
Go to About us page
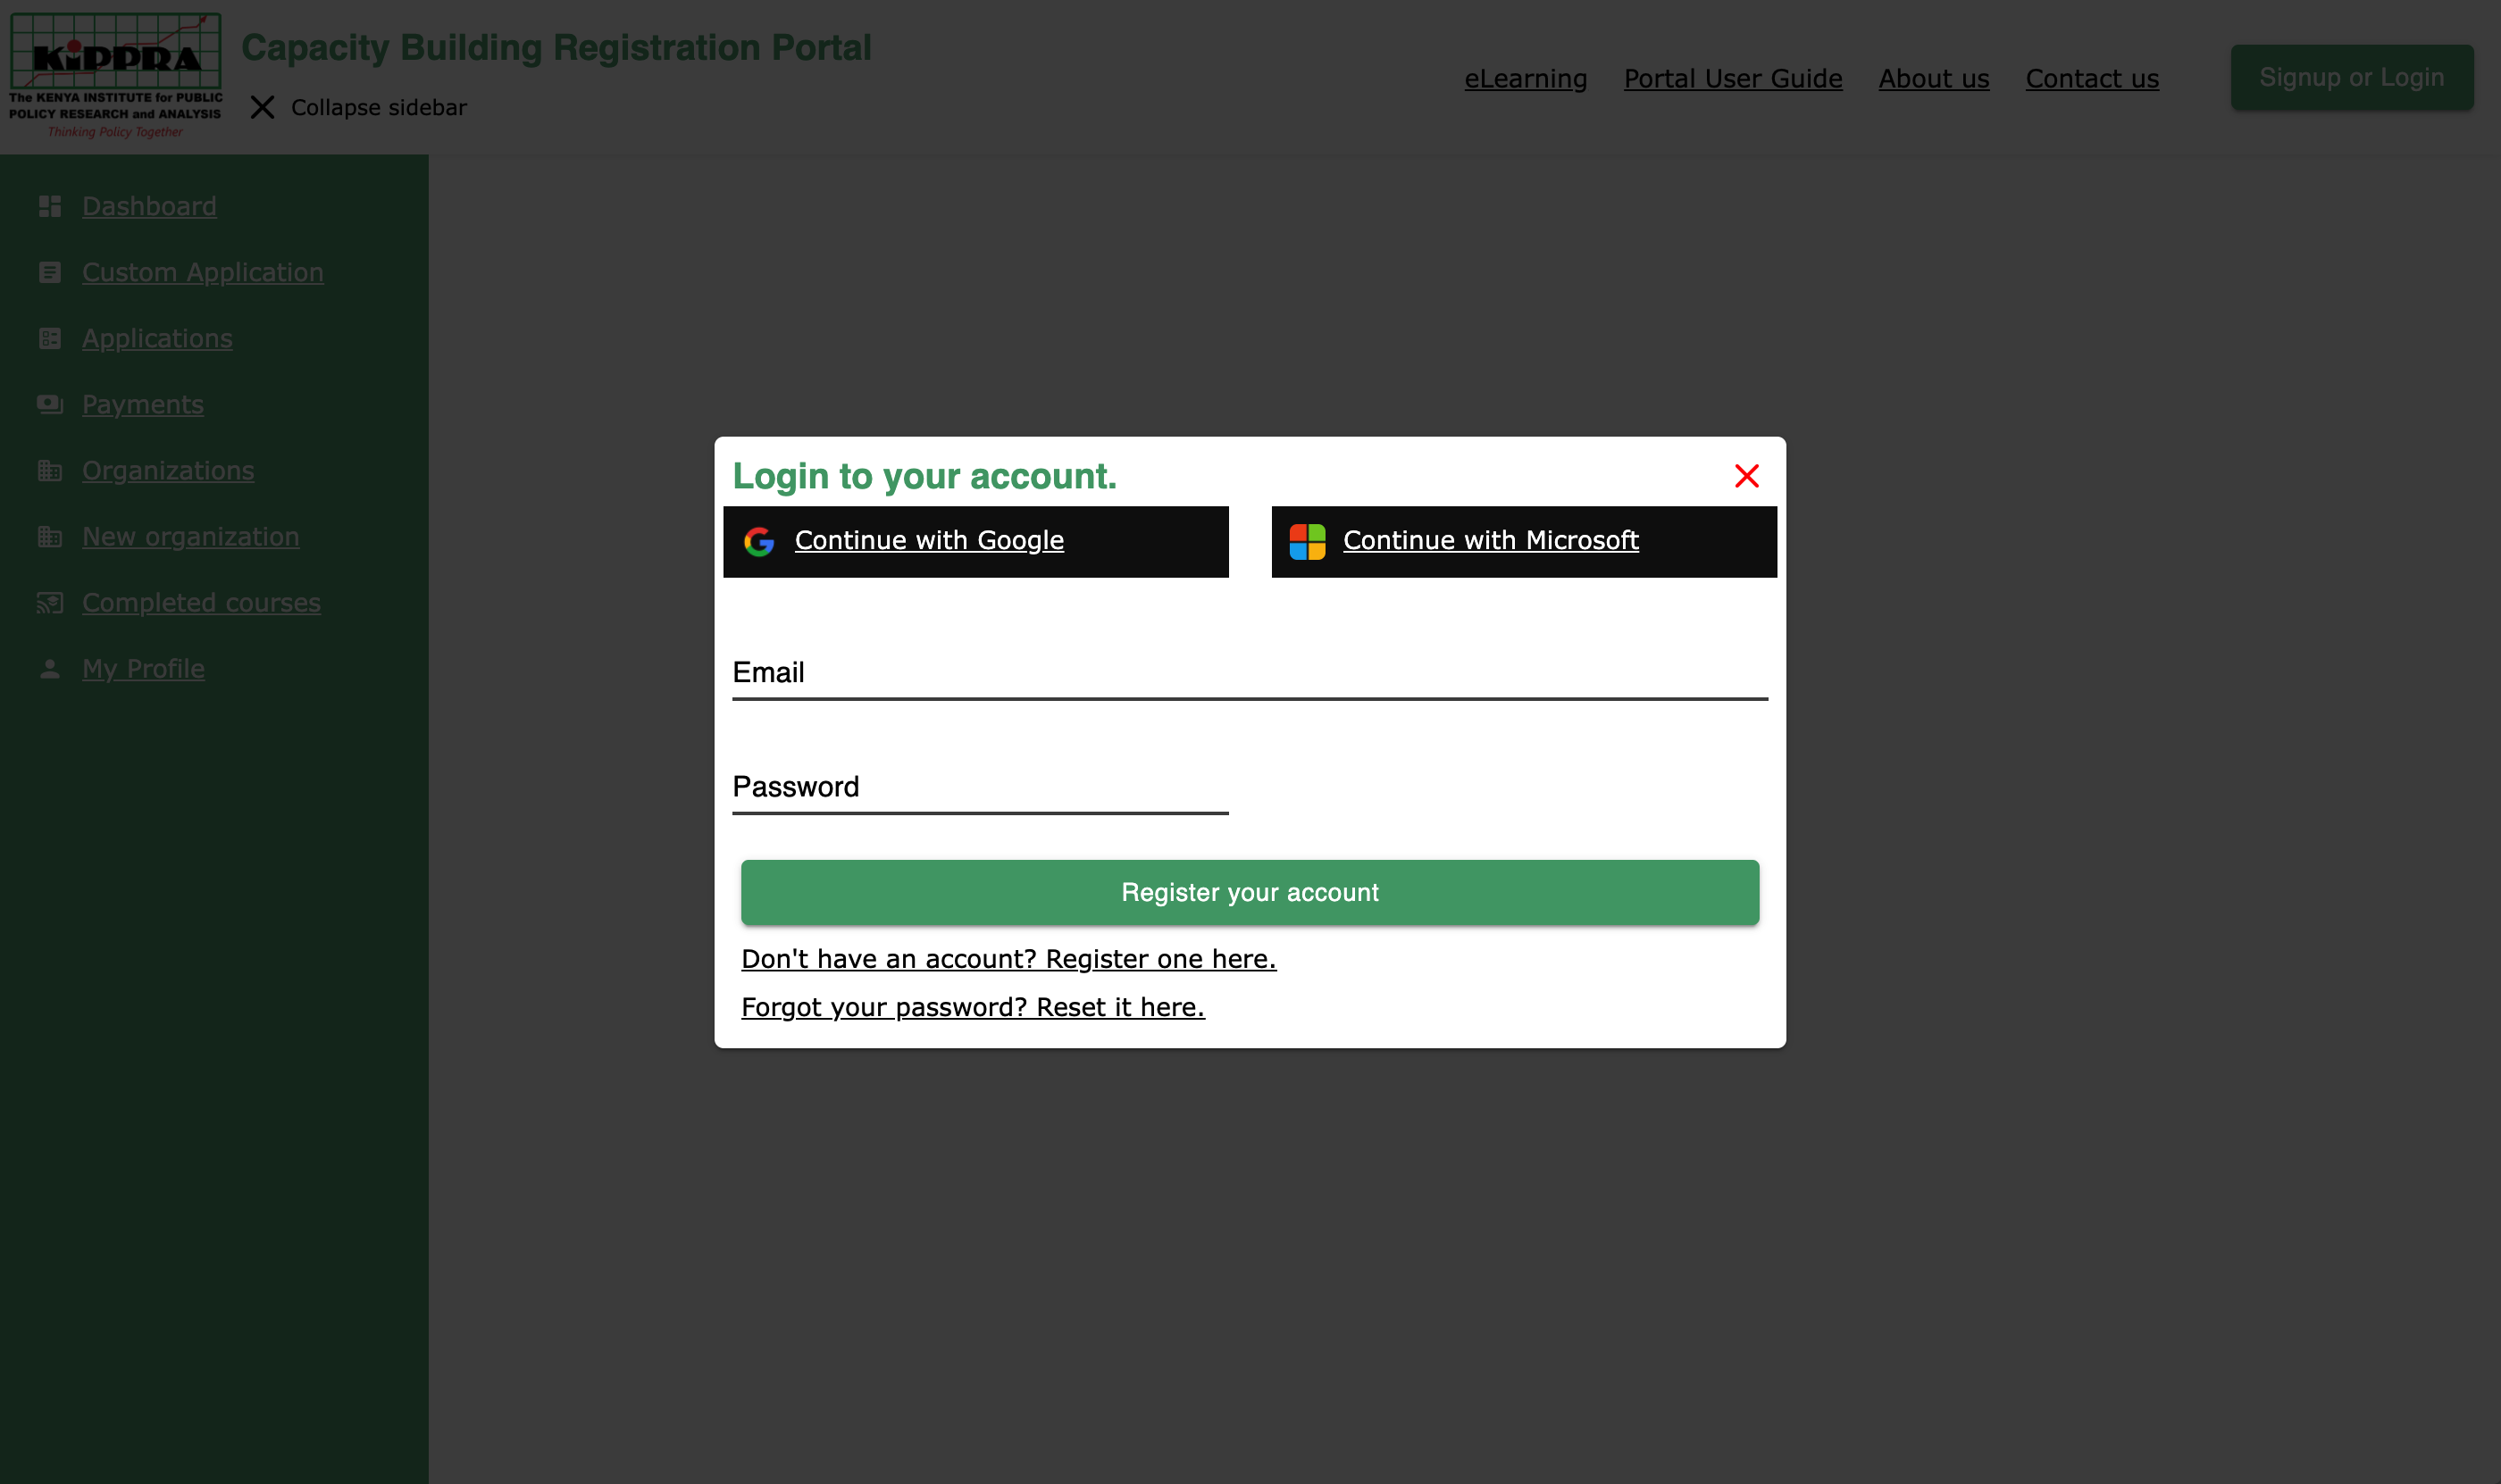1934,78
